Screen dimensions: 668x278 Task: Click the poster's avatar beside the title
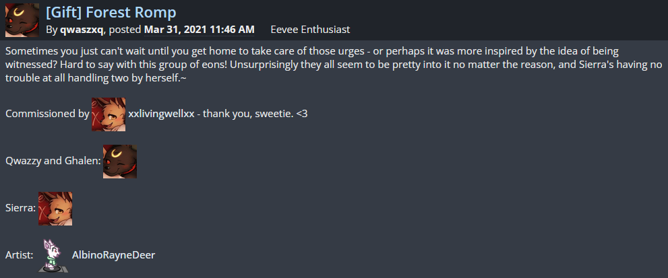[22, 20]
